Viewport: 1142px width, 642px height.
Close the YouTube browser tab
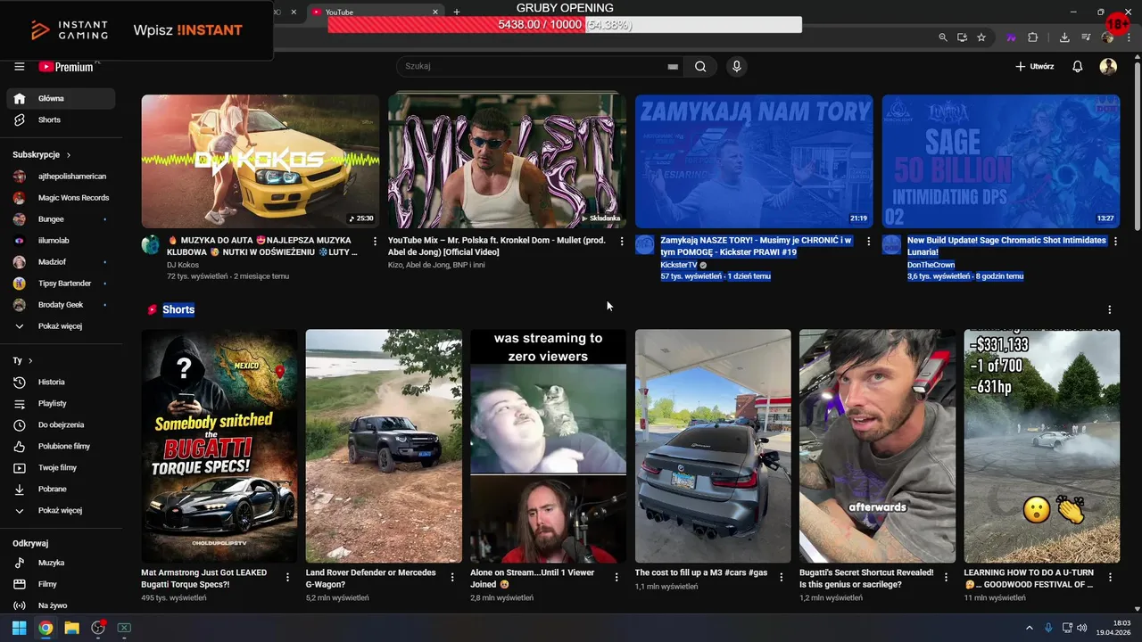(x=435, y=12)
